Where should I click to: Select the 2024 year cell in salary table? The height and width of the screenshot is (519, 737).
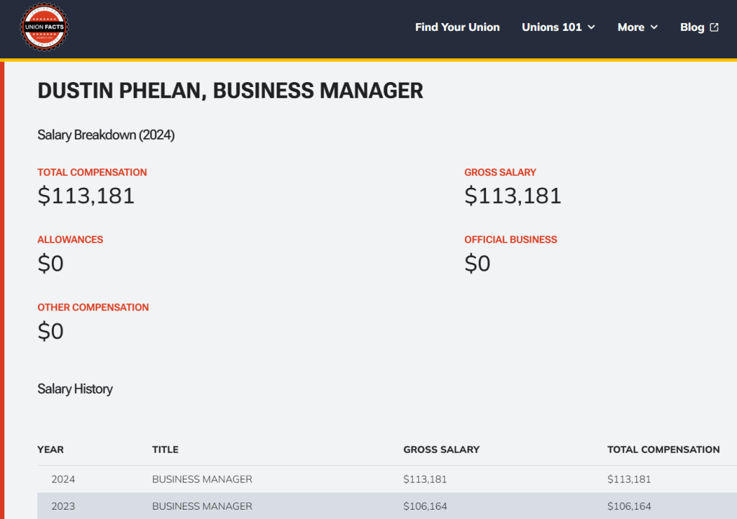[x=63, y=479]
